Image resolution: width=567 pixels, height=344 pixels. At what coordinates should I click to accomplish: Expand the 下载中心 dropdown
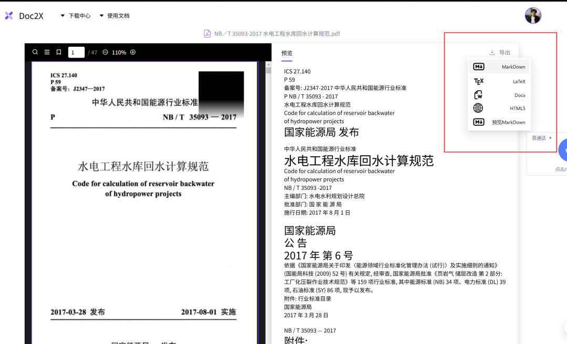tap(78, 15)
